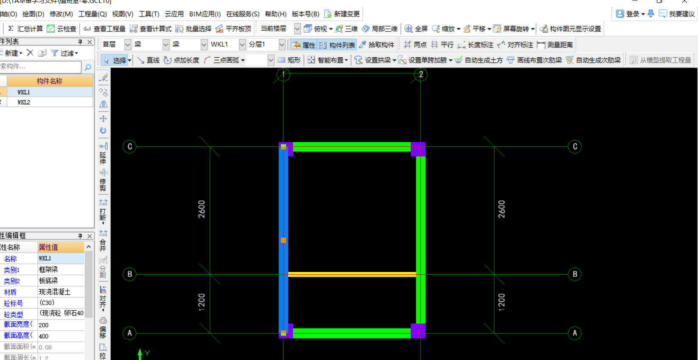Open the 当前楼层 dropdown
Screen dimensions: 698x360
coord(297,28)
